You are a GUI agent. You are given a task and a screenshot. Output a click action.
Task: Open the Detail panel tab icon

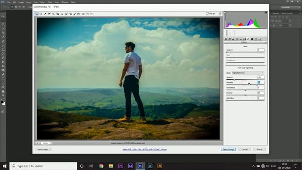pyautogui.click(x=233, y=39)
